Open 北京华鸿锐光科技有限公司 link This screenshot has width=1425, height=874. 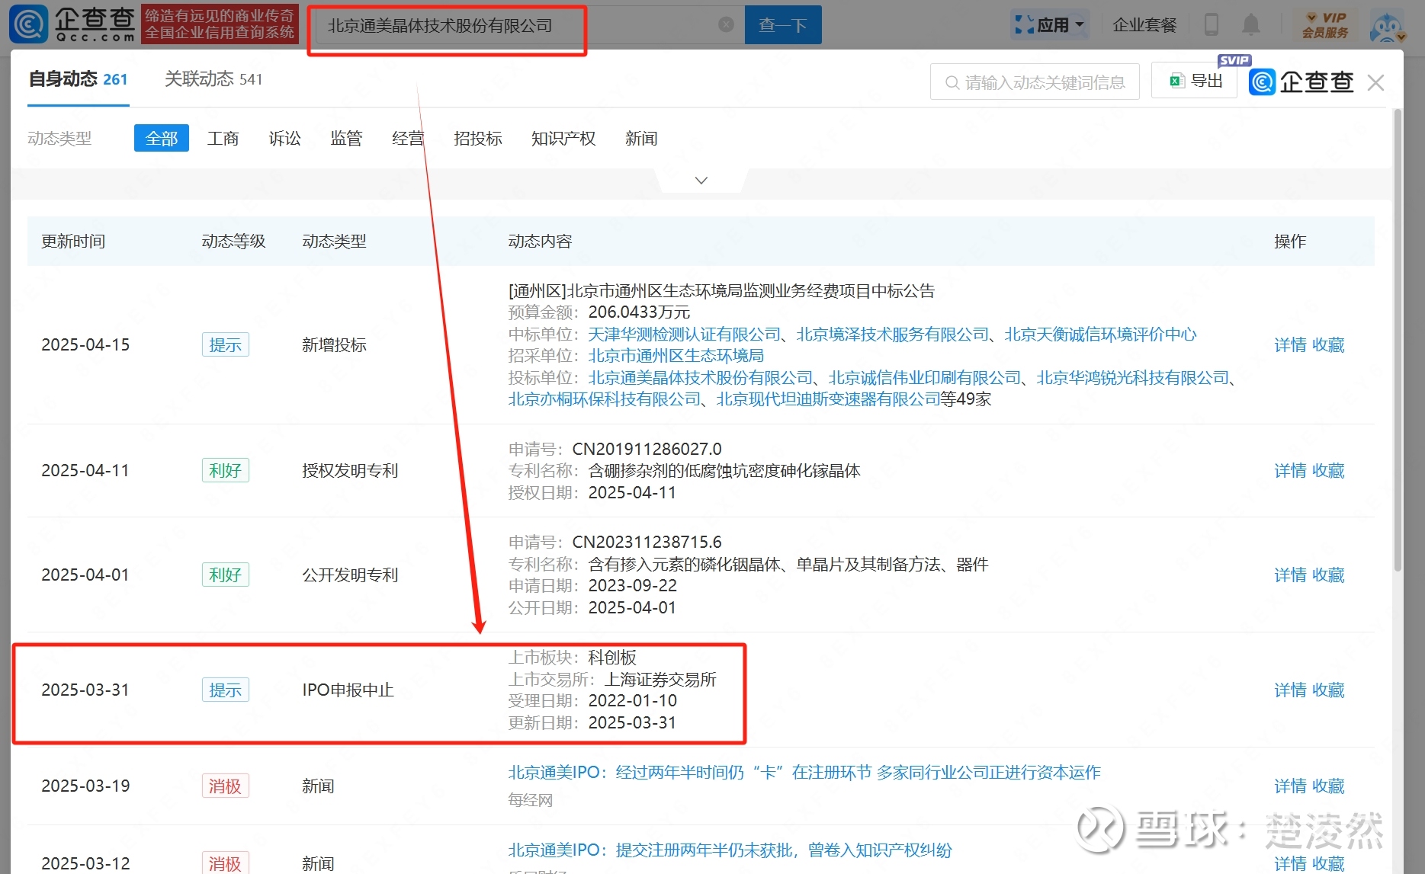1133,378
